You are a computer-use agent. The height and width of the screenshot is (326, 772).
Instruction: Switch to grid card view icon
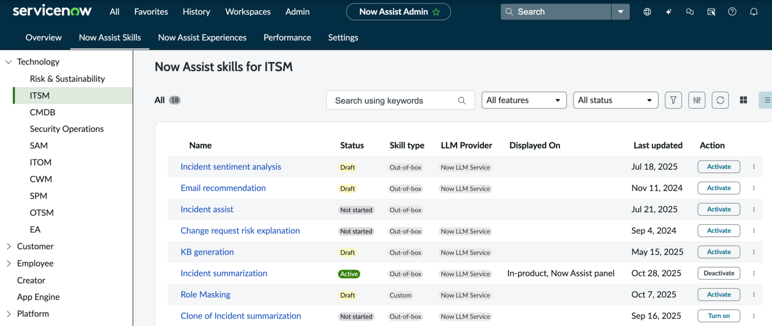point(744,100)
